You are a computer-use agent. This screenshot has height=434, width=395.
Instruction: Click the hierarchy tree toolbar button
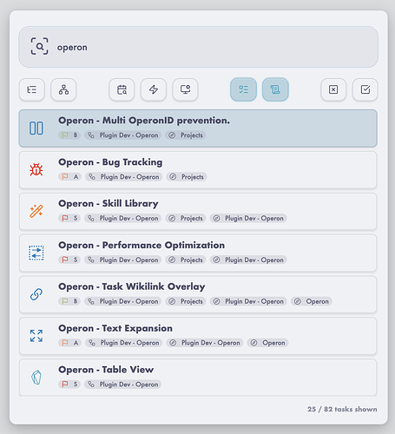[63, 89]
